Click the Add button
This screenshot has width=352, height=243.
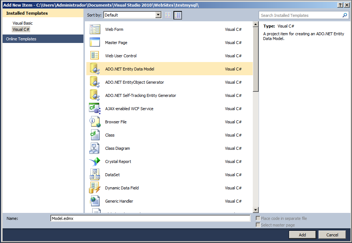(302, 235)
